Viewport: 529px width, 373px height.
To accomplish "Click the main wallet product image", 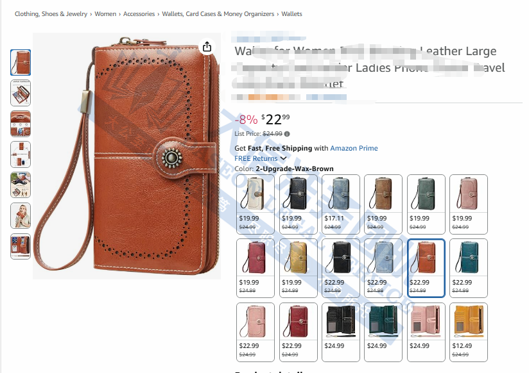I will 127,156.
